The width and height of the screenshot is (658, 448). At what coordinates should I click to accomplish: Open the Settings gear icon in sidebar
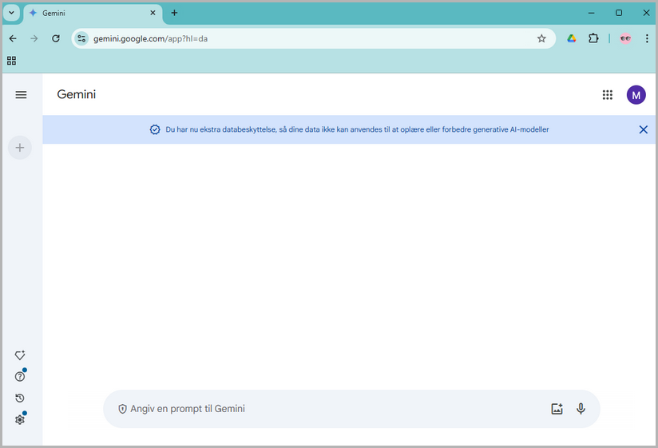coord(20,419)
